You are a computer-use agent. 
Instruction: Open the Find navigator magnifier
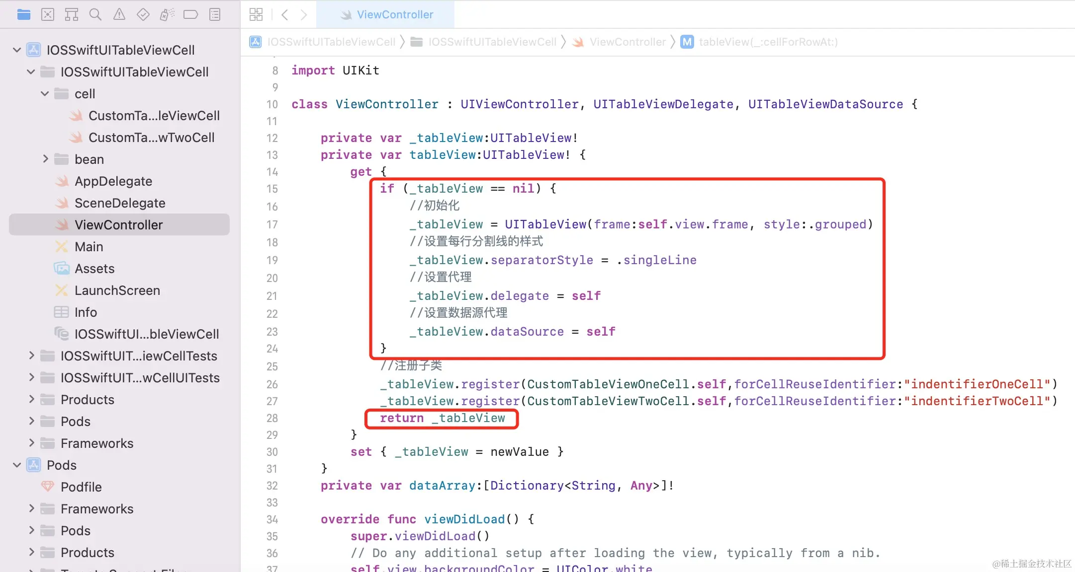(x=95, y=14)
